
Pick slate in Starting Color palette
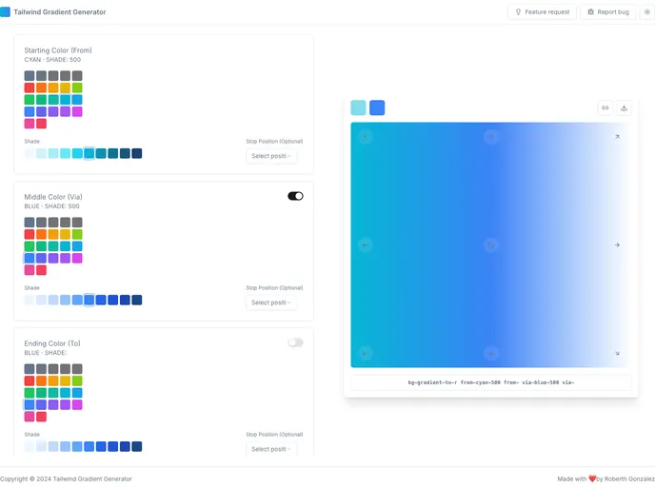(30, 75)
